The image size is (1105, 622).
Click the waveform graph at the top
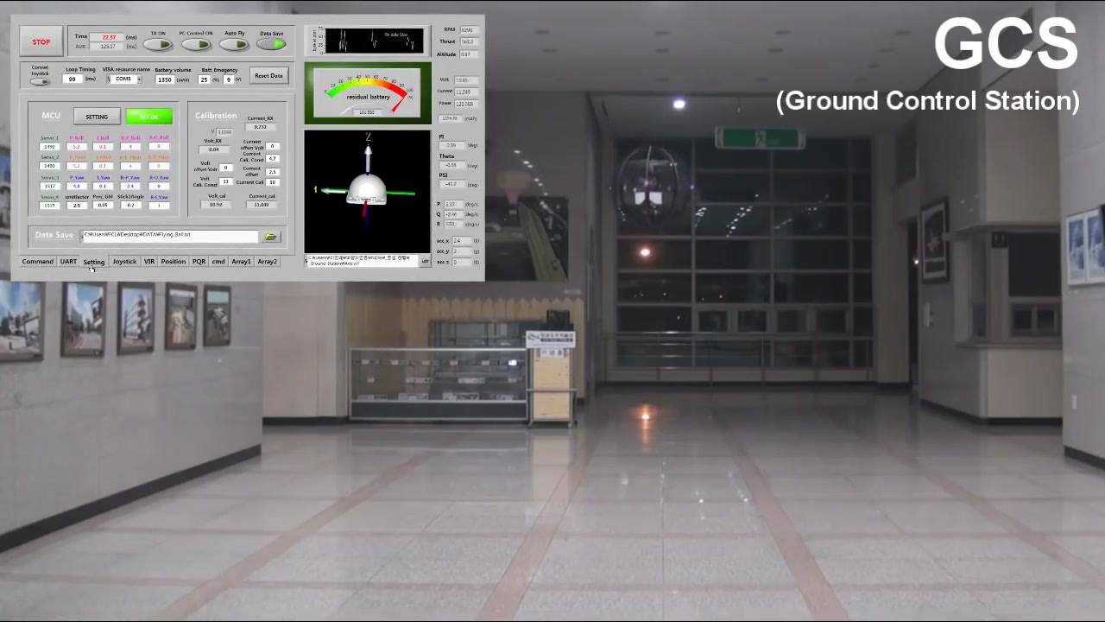[374, 41]
